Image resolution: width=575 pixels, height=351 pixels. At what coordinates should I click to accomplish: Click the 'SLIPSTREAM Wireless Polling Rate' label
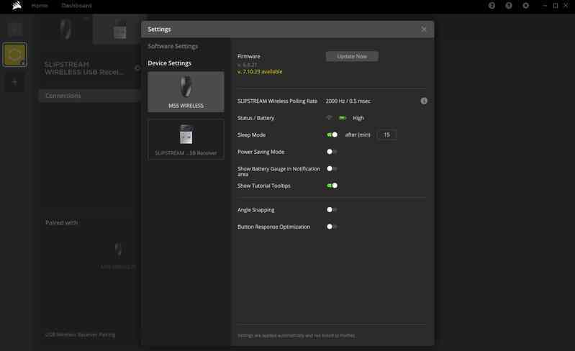tap(277, 101)
